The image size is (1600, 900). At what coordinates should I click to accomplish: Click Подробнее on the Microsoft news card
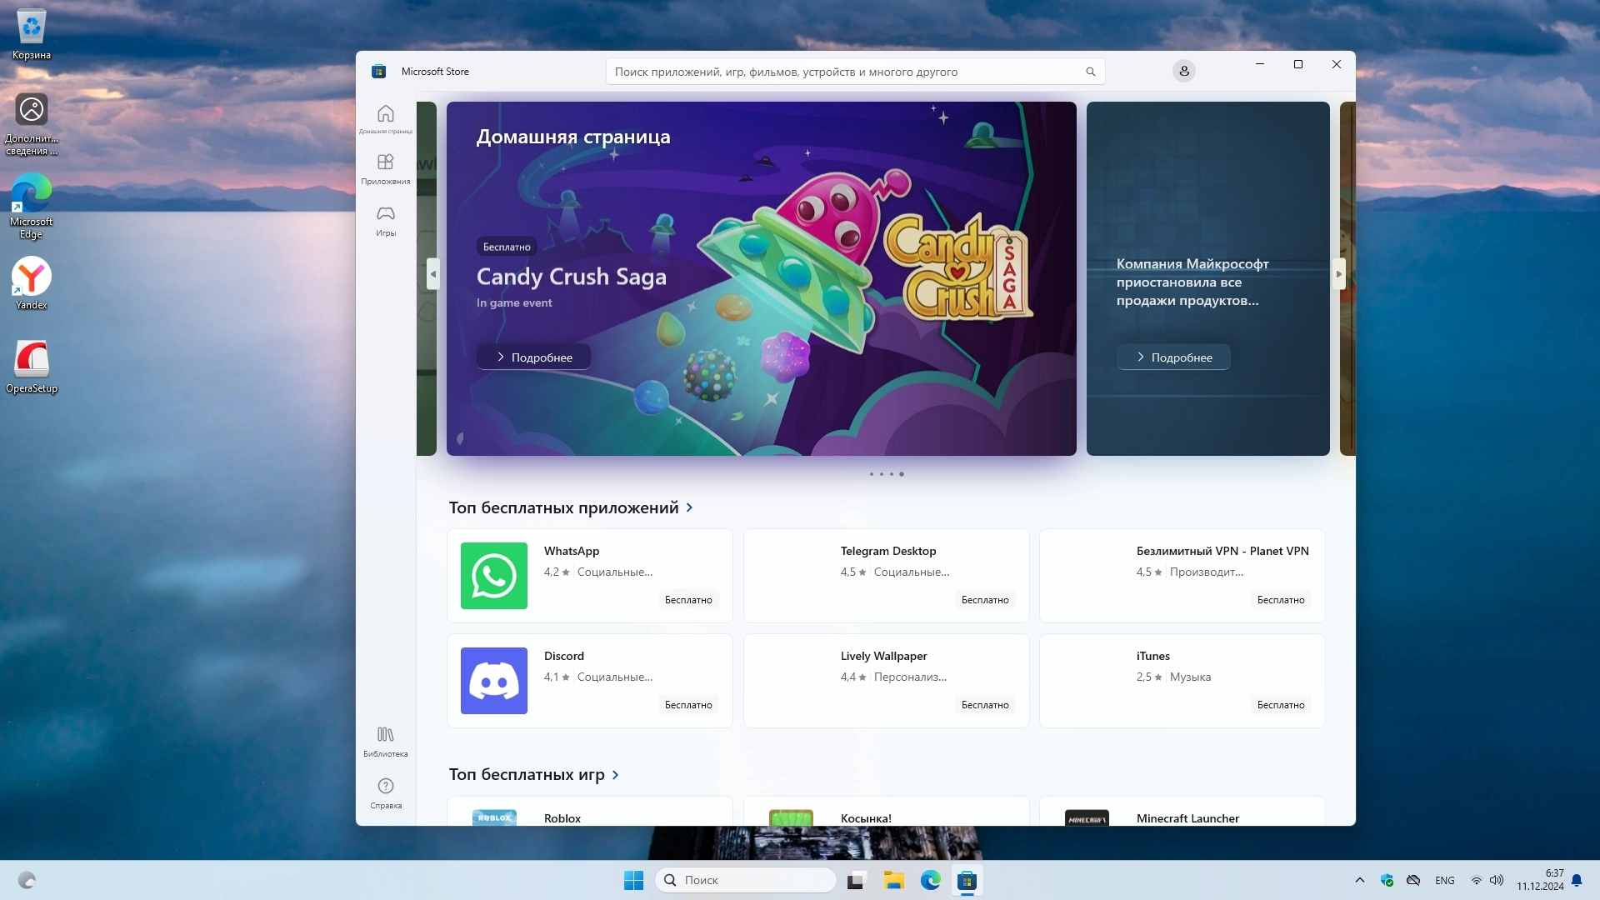click(1173, 357)
